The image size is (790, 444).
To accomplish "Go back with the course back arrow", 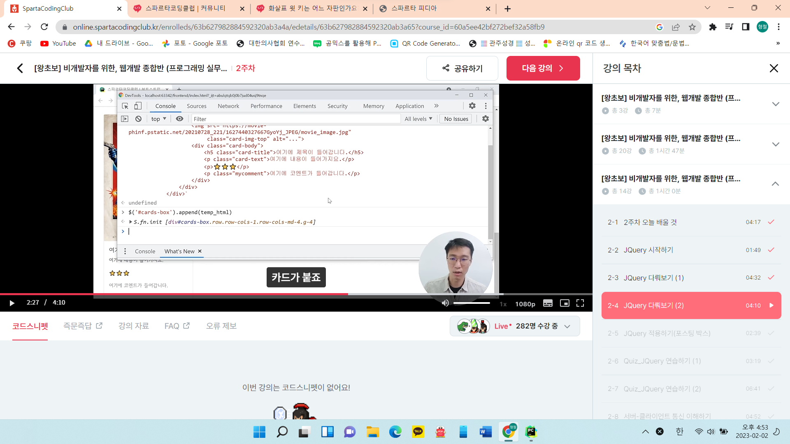I will tap(20, 68).
